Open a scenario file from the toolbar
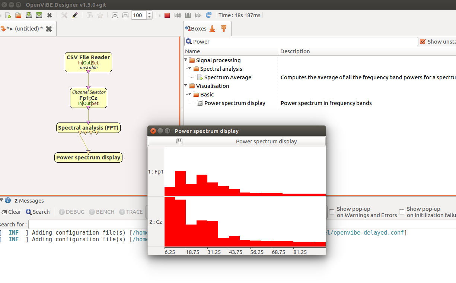456x283 pixels. point(18,15)
